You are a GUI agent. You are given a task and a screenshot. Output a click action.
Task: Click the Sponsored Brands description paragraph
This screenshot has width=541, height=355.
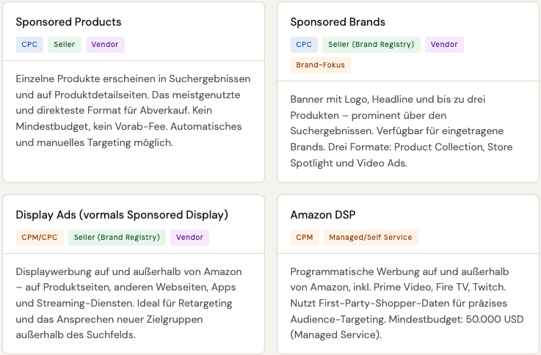[x=401, y=131]
